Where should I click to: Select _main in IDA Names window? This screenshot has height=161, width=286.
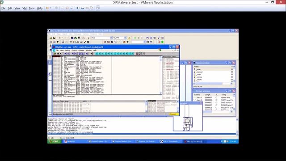198,69
